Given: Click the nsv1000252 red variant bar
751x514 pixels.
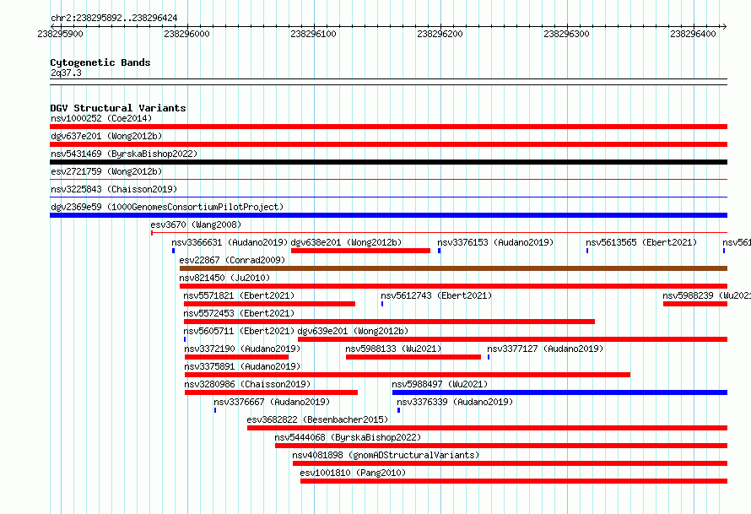Looking at the screenshot, I should point(388,127).
